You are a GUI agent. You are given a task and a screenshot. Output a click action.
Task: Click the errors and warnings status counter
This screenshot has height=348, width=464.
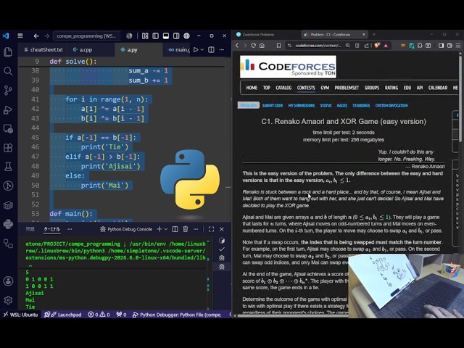coord(99,315)
